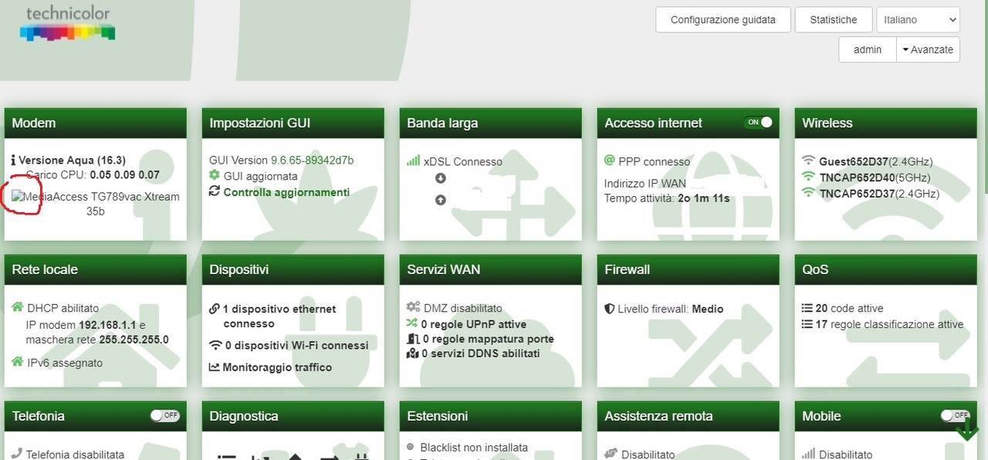988x460 pixels.
Task: Click the chart icon beside Monitoraggio traffico
Action: click(215, 367)
